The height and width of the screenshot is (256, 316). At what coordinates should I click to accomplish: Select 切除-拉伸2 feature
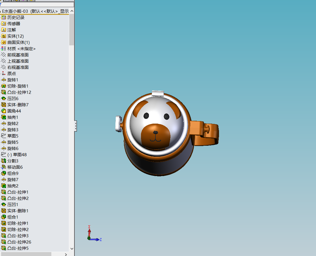coord(18,229)
